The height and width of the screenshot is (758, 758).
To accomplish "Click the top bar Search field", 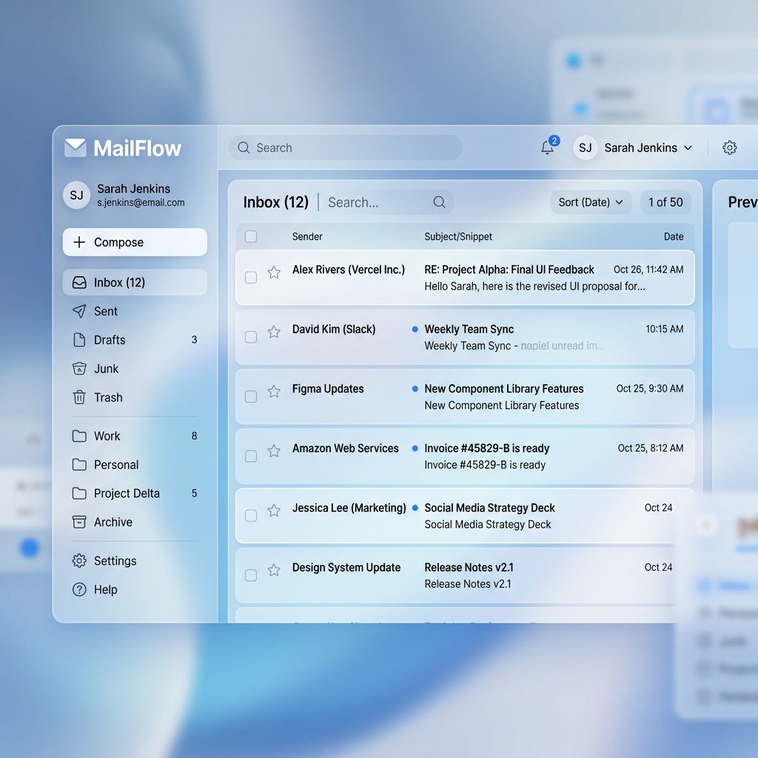I will pos(345,147).
